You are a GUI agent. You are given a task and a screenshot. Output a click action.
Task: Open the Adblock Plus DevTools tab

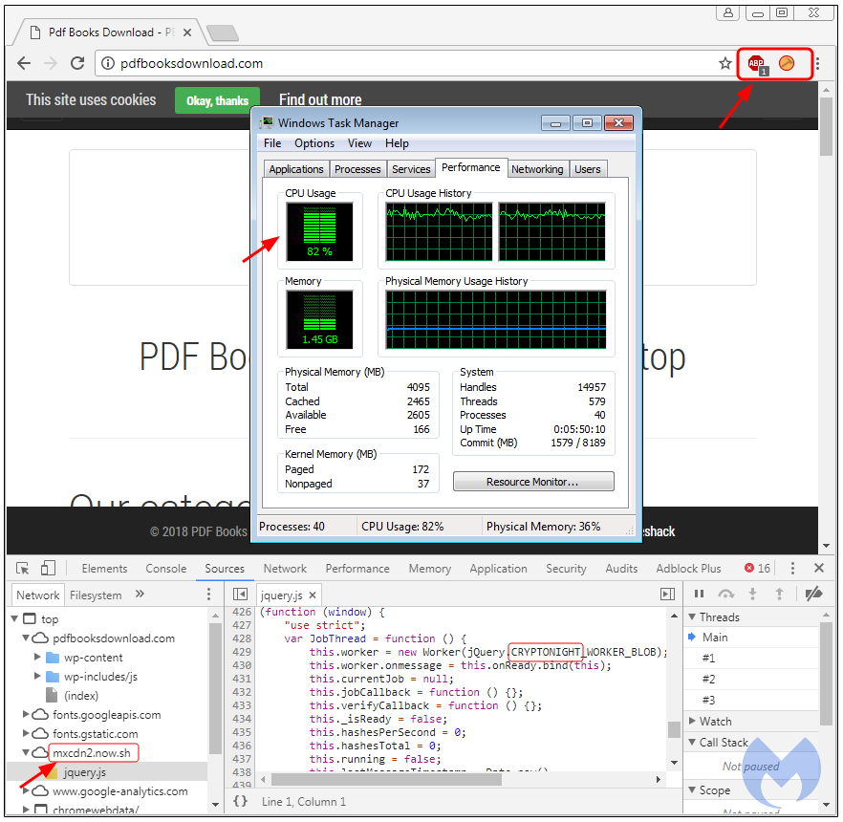689,569
